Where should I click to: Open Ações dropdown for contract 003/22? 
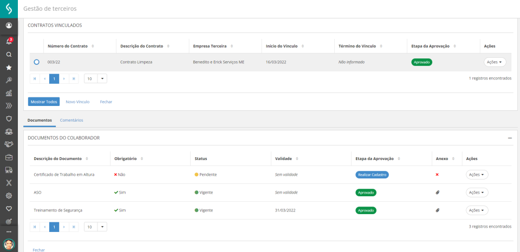(x=494, y=62)
